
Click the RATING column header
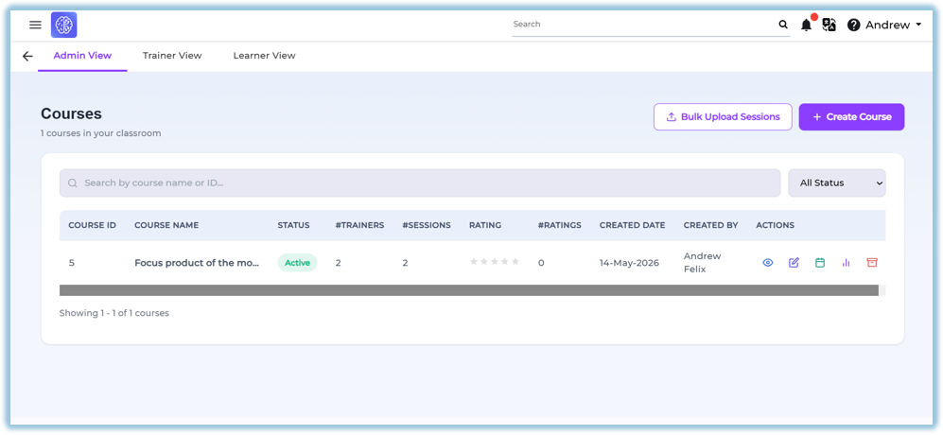484,225
